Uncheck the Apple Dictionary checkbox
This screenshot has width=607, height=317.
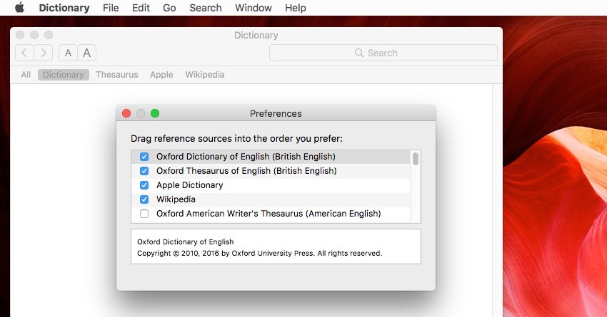pyautogui.click(x=144, y=185)
